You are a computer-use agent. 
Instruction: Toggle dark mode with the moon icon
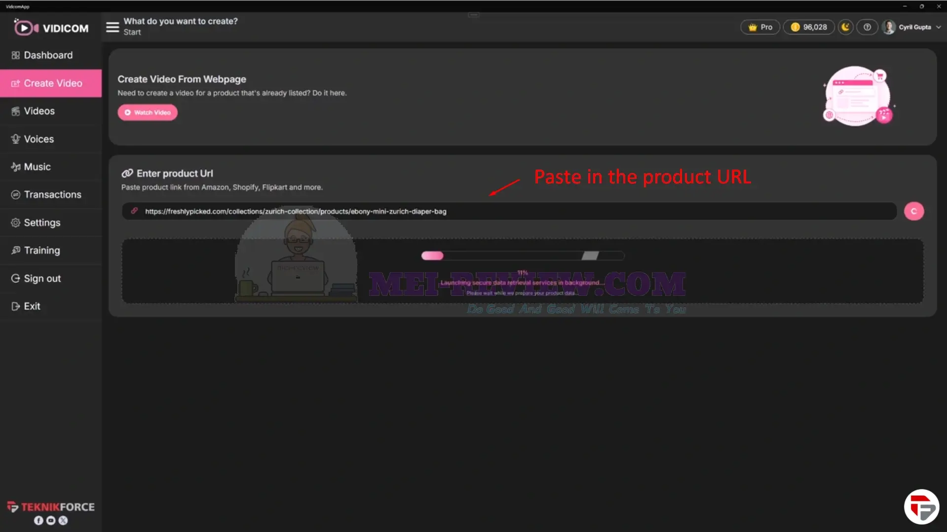point(845,27)
